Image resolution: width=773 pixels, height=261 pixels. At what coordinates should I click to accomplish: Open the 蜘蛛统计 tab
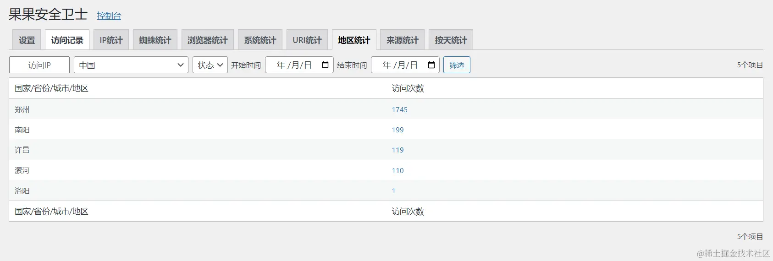tap(155, 40)
